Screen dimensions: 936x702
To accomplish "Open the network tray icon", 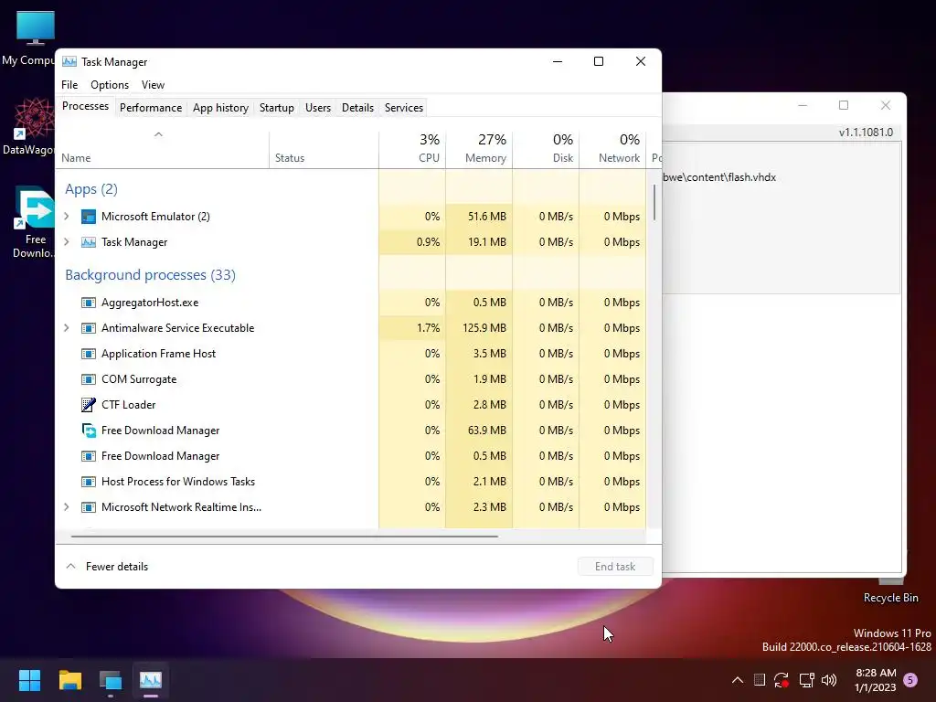I will point(806,680).
